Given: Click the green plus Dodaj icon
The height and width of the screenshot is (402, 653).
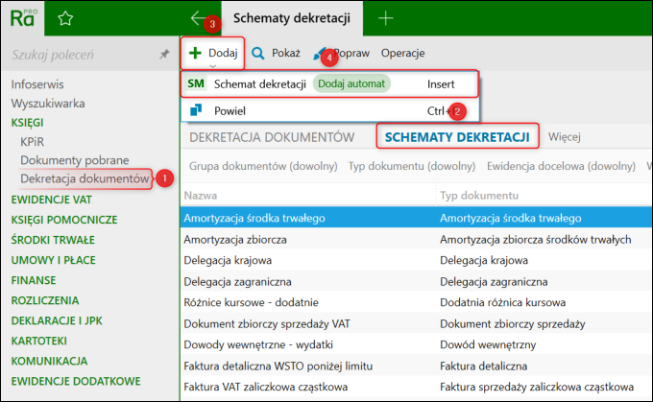Looking at the screenshot, I should (195, 53).
